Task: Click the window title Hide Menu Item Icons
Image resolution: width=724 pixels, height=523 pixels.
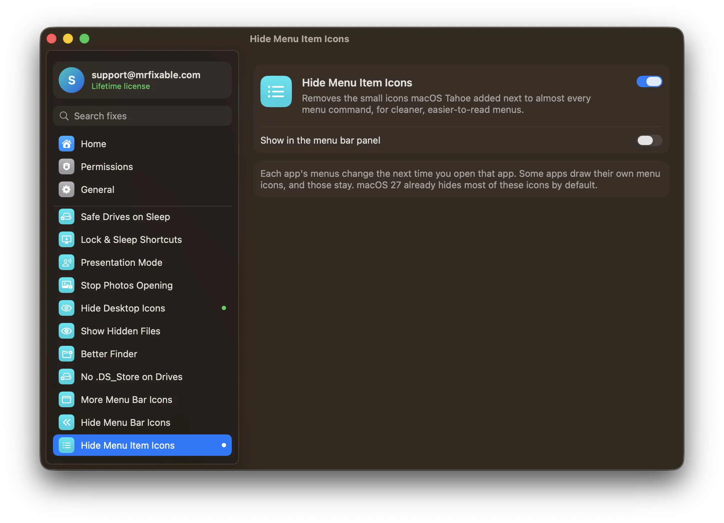Action: click(x=299, y=39)
